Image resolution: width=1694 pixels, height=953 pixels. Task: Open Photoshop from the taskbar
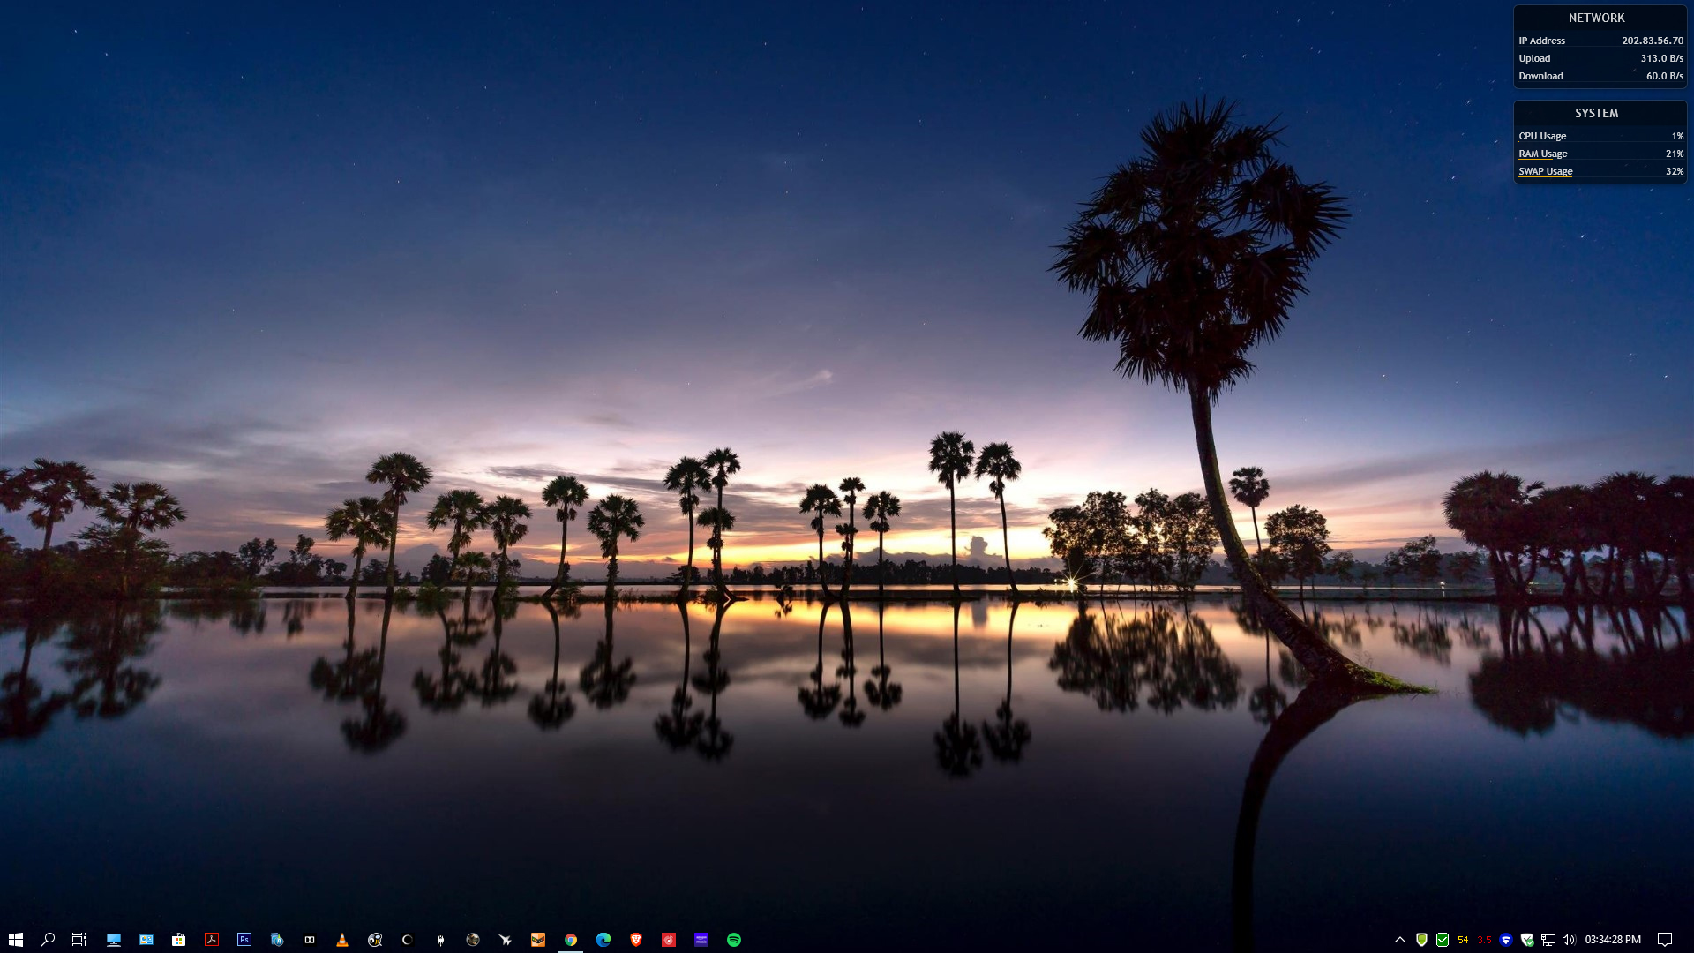[244, 940]
